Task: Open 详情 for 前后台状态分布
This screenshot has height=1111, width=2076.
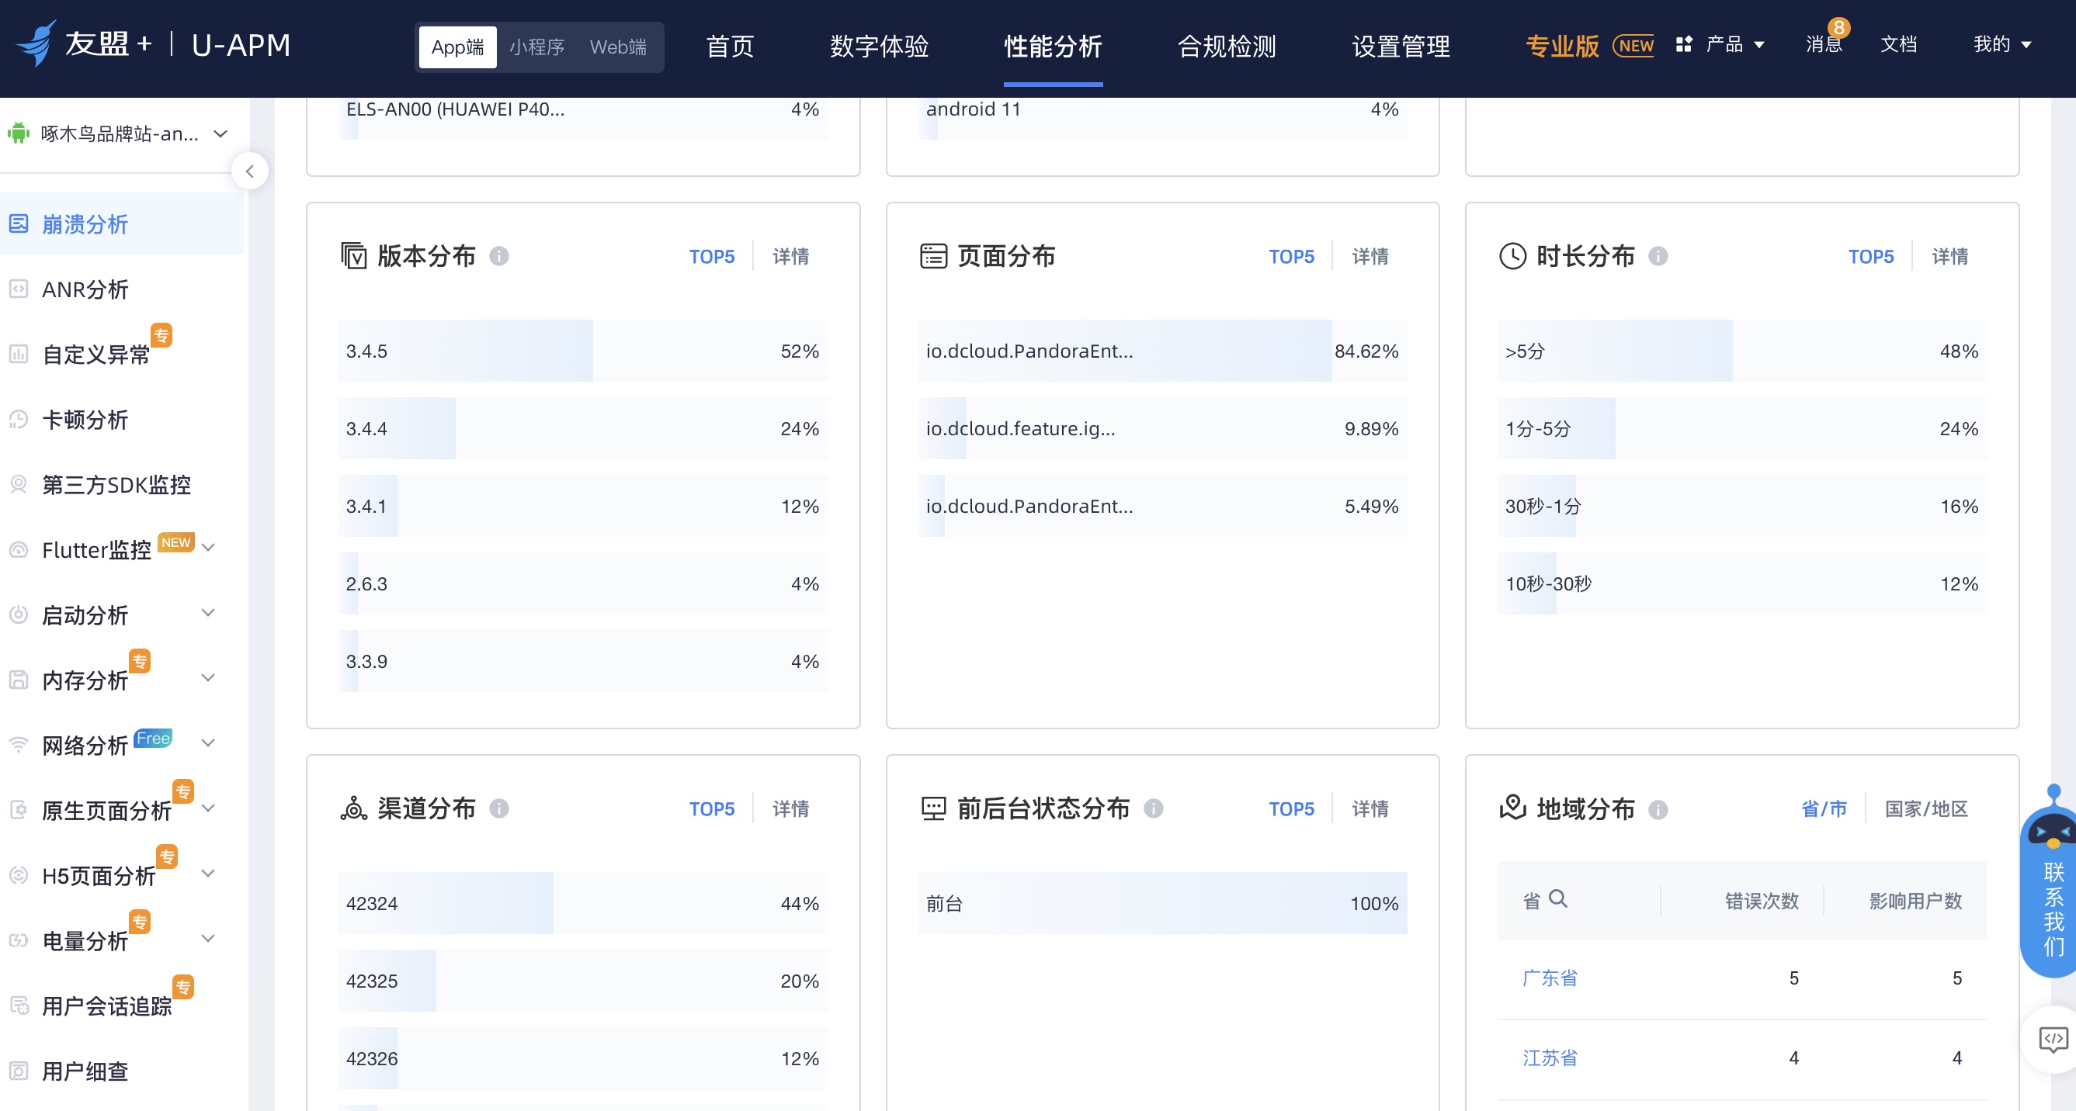Action: [1370, 808]
